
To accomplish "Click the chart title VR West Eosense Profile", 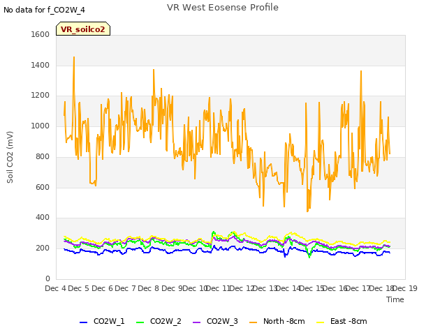I will [223, 8].
